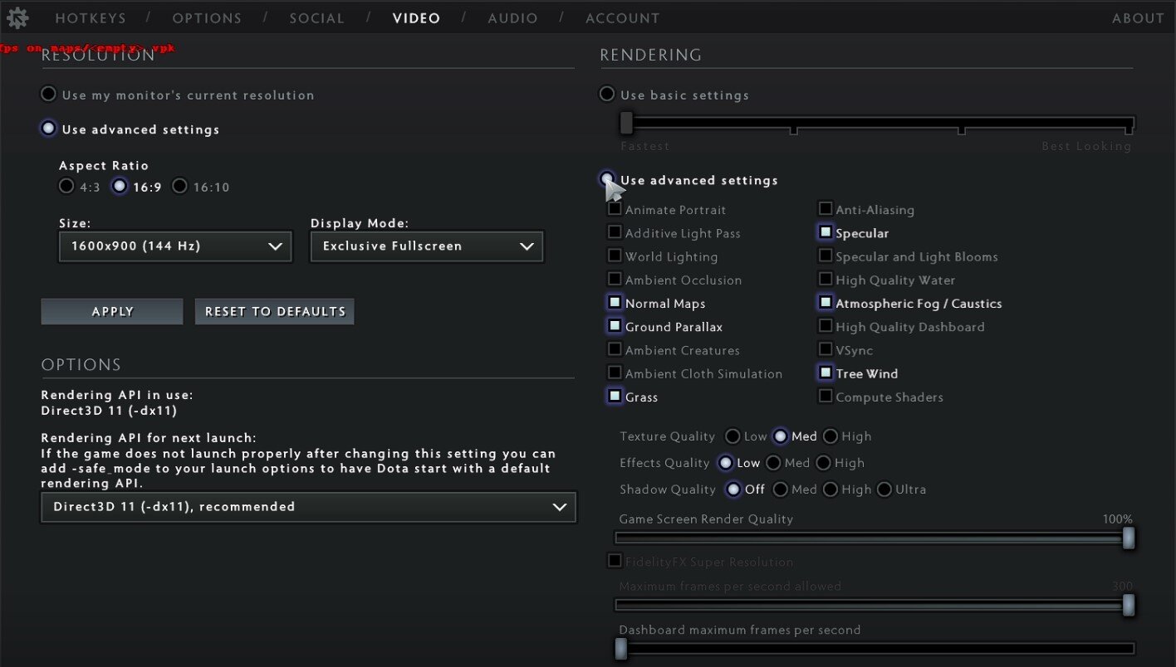Turn on VSync checkbox
This screenshot has height=667, width=1176.
click(x=826, y=349)
